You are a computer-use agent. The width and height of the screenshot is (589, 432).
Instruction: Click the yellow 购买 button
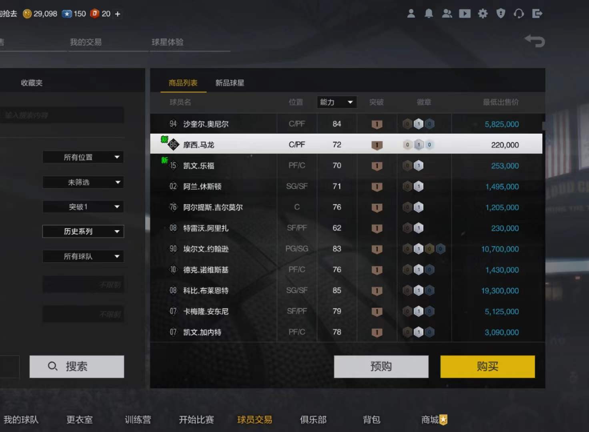click(x=487, y=366)
